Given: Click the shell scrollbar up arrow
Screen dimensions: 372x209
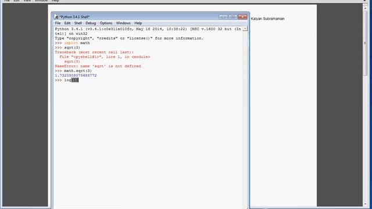Looking at the screenshot, I should 245,28.
